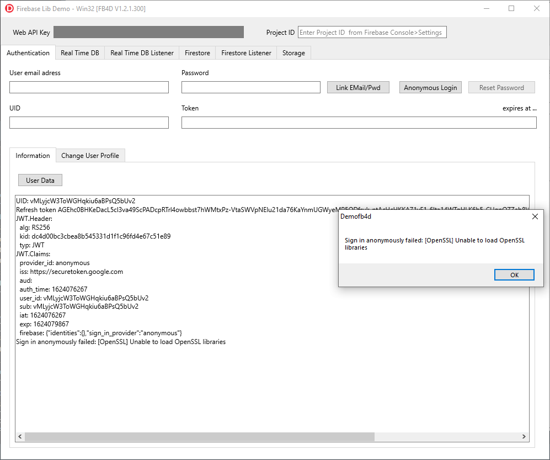This screenshot has height=460, width=550.
Task: Focus the Web API Key field
Action: tap(149, 32)
